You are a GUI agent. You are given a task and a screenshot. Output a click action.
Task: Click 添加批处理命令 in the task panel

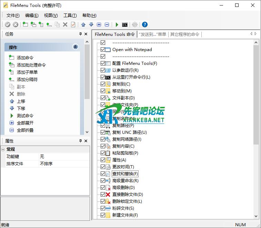pos(31,65)
